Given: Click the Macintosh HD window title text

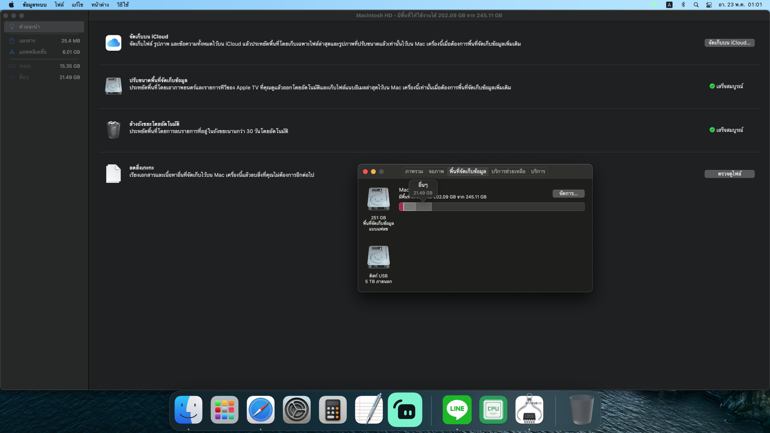Looking at the screenshot, I should coord(429,16).
